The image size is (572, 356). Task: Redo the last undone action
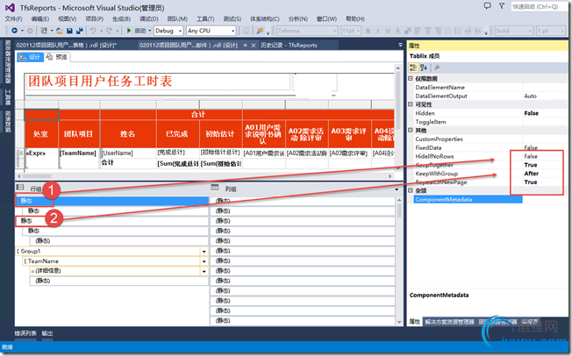point(109,31)
